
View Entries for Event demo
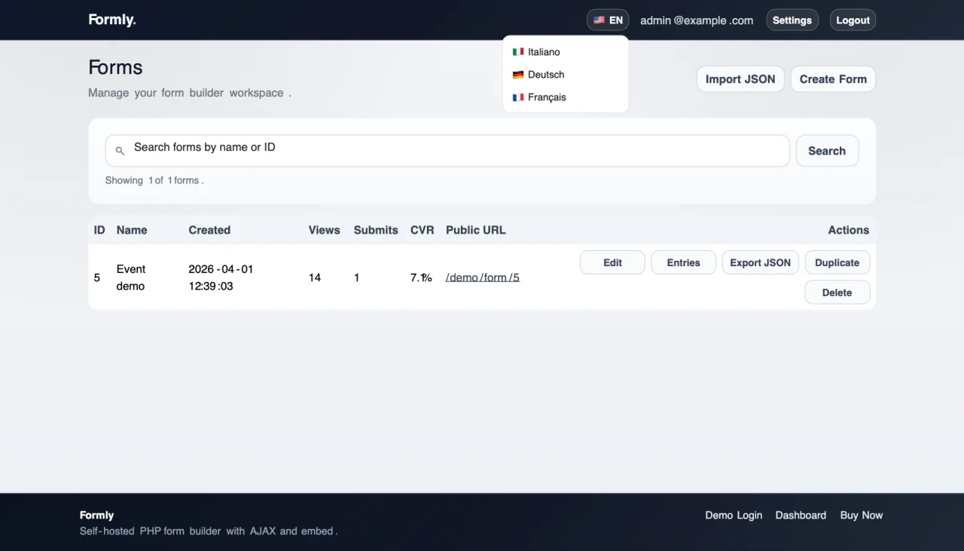683,262
